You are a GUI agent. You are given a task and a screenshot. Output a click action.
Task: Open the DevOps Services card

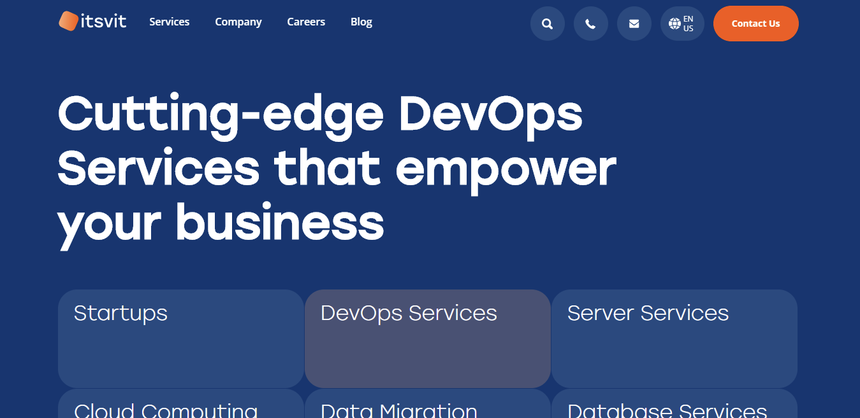coord(428,338)
